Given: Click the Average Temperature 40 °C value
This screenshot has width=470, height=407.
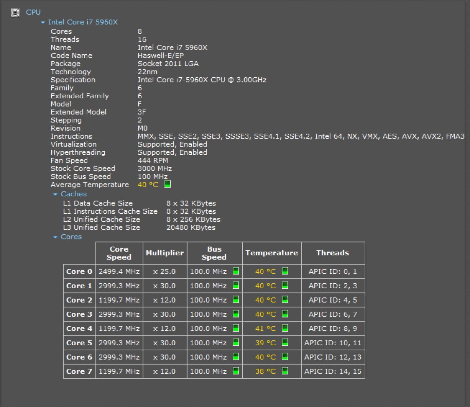Looking at the screenshot, I should coord(148,185).
